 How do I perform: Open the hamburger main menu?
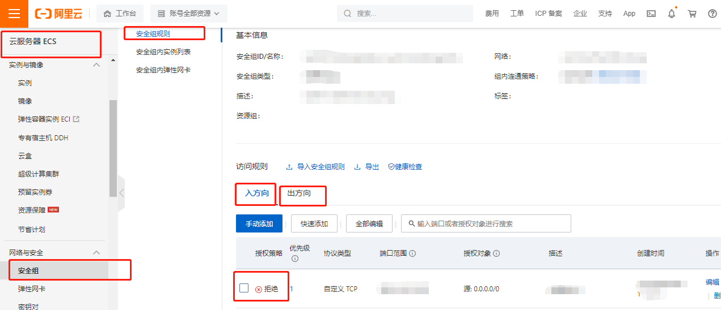[14, 14]
